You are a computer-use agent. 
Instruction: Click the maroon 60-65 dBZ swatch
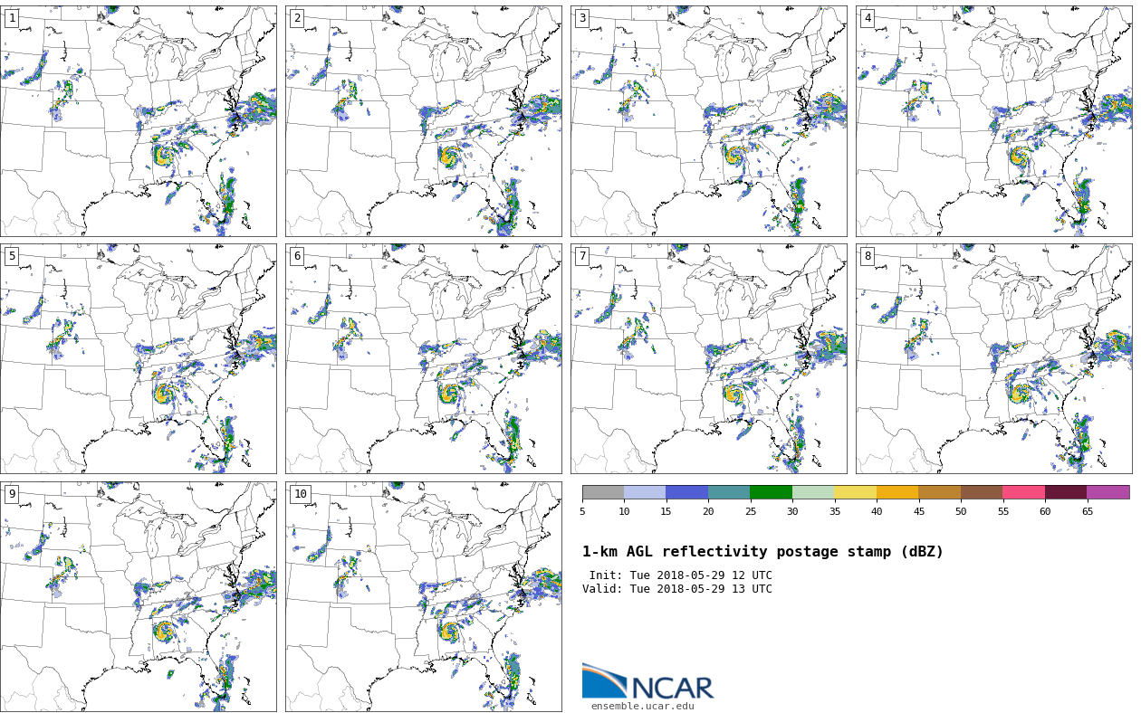pyautogui.click(x=1066, y=492)
